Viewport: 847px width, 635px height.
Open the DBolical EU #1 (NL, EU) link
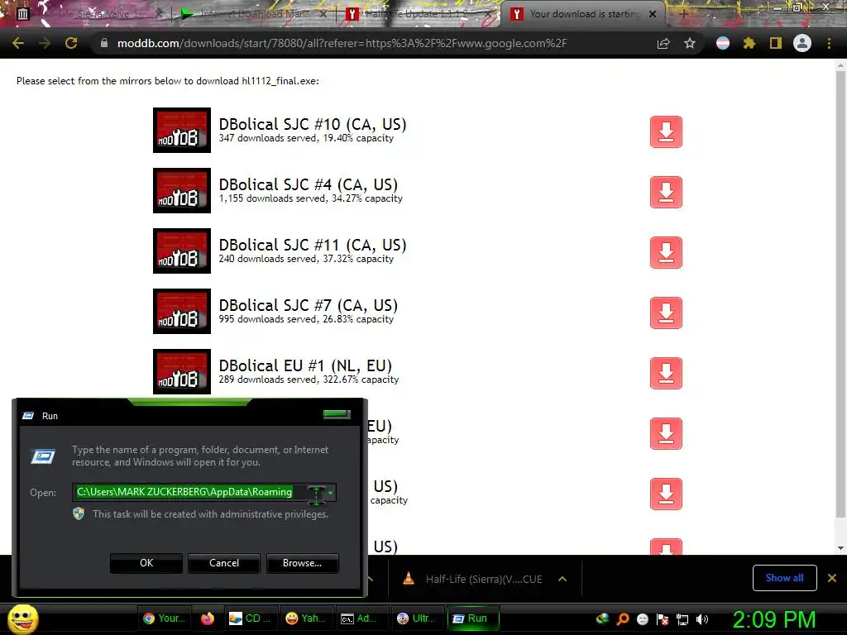click(x=305, y=366)
